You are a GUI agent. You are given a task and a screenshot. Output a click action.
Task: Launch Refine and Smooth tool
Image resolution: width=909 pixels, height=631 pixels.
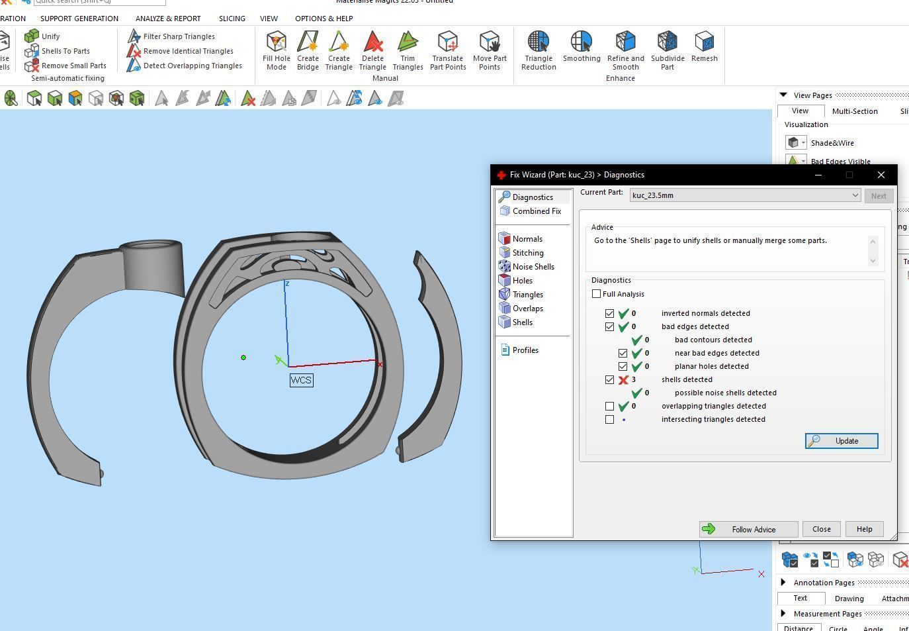[x=625, y=50]
